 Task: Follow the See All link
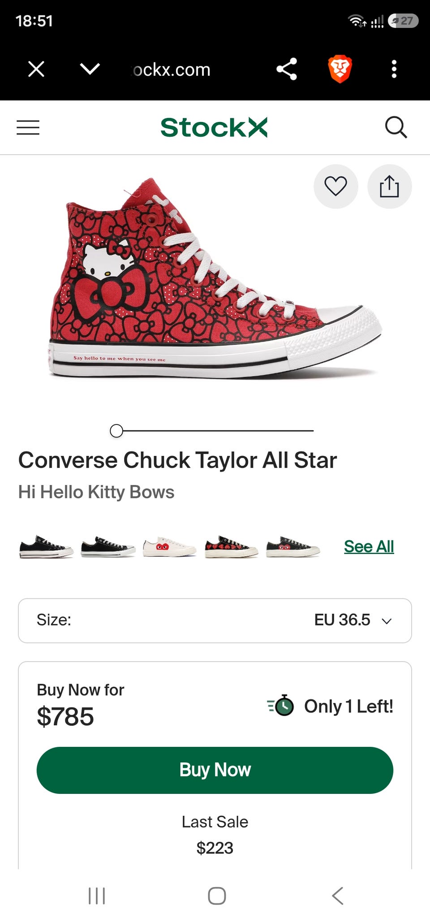click(x=369, y=546)
